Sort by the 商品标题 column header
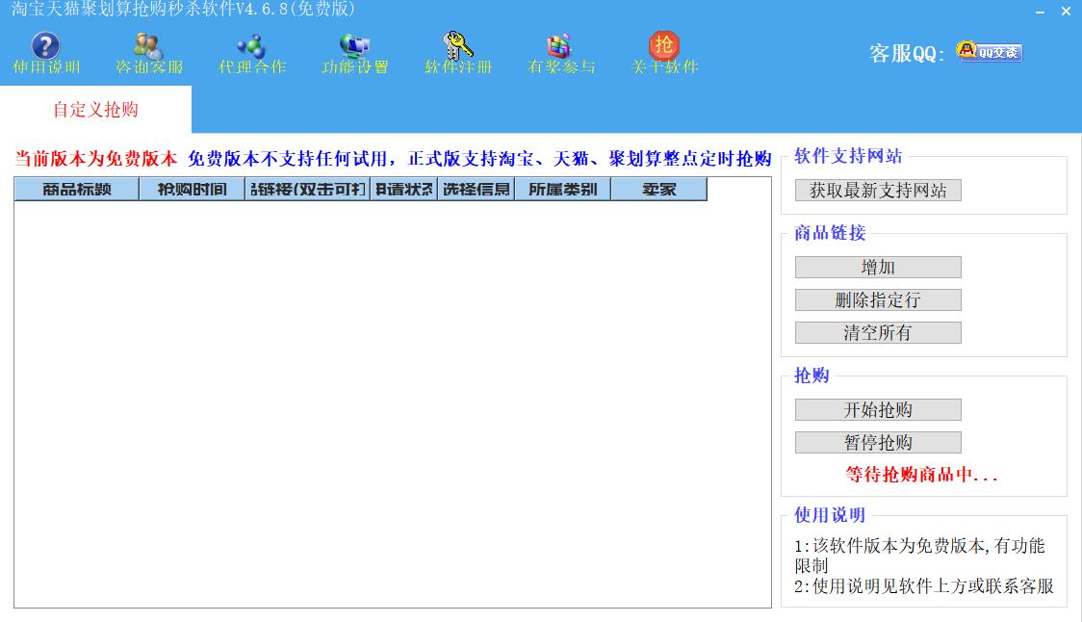The width and height of the screenshot is (1082, 622). (77, 190)
